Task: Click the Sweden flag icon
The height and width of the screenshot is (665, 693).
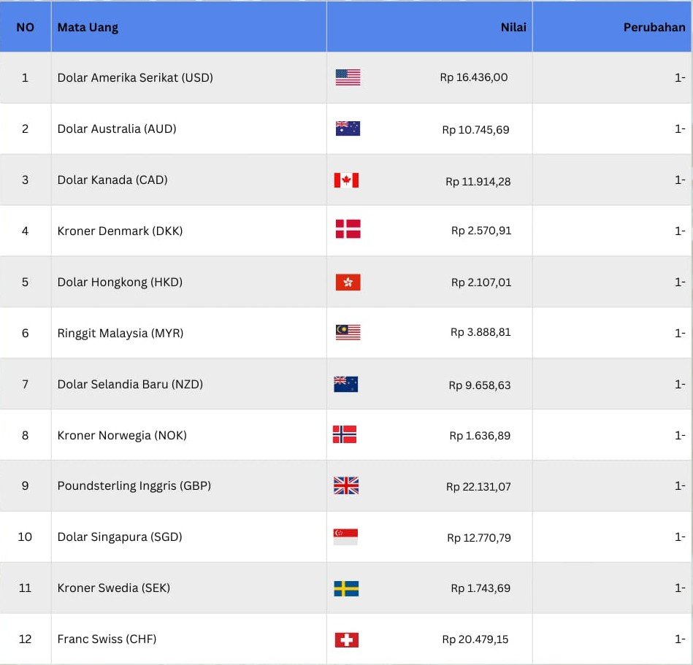Action: pyautogui.click(x=346, y=588)
